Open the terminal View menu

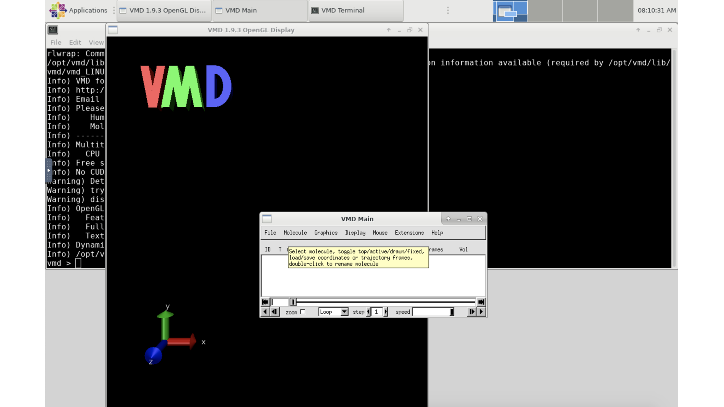[96, 42]
